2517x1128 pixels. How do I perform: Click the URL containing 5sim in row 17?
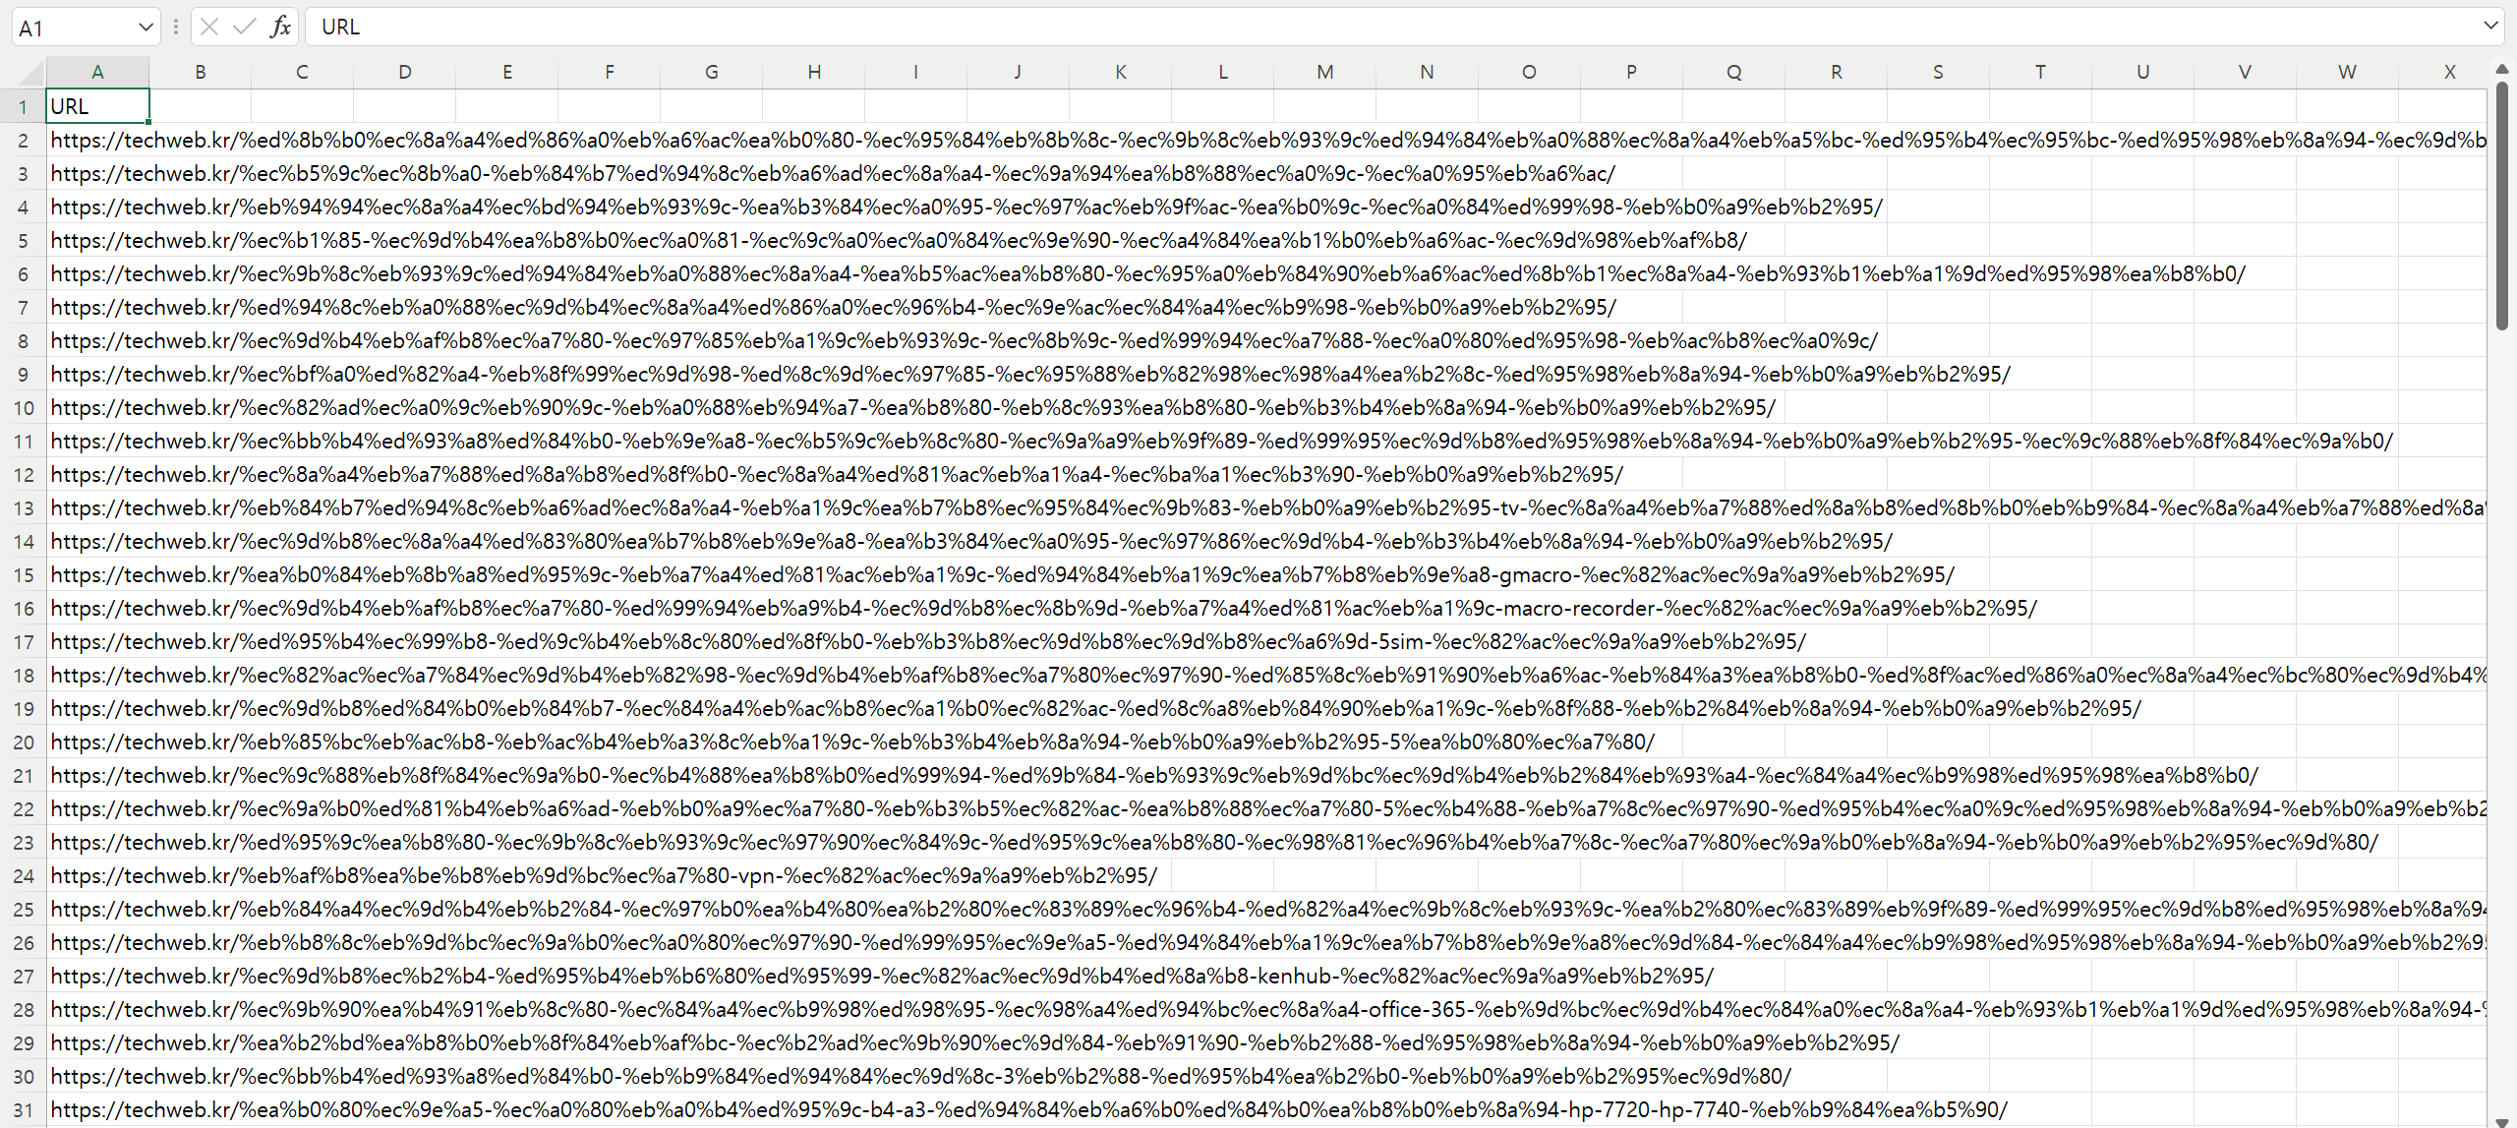coord(929,641)
